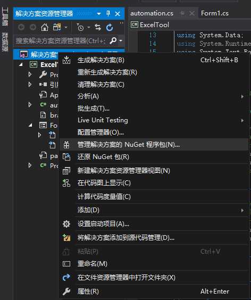The height and width of the screenshot is (300, 251).
Task: Close the Solution Explorer panel
Action: click(x=118, y=14)
